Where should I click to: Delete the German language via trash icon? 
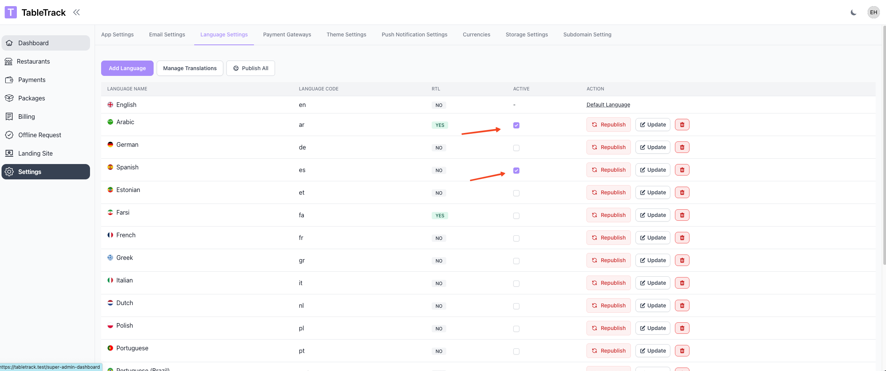coord(682,147)
